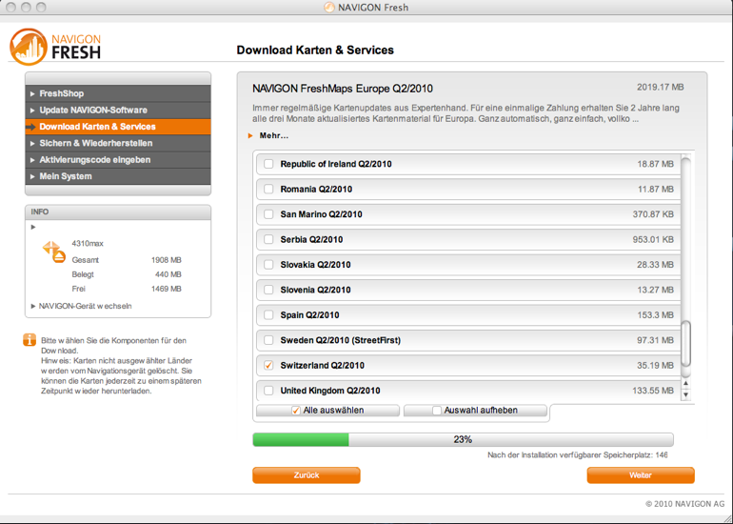This screenshot has width=733, height=524.
Task: Open Update NAVIGON-Software section
Action: (x=118, y=110)
